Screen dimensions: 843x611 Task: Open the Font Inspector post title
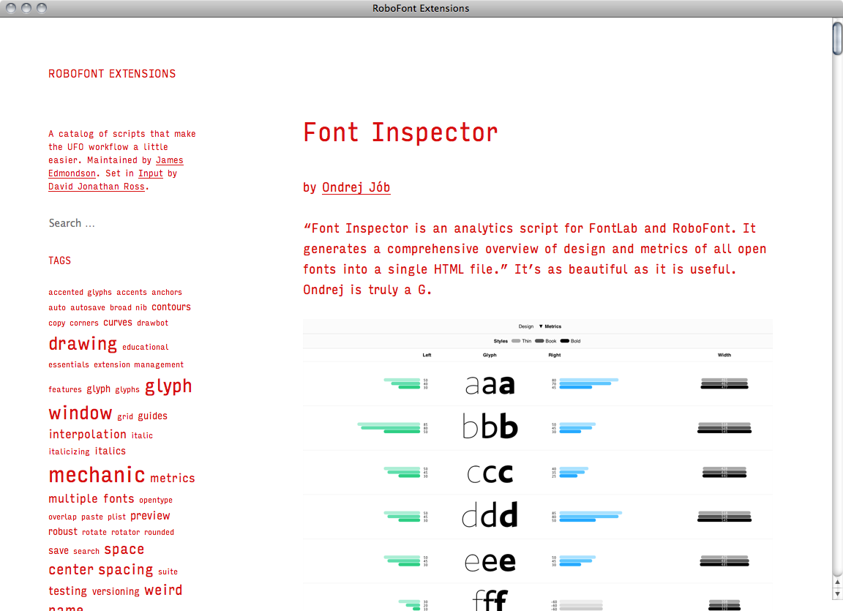400,132
